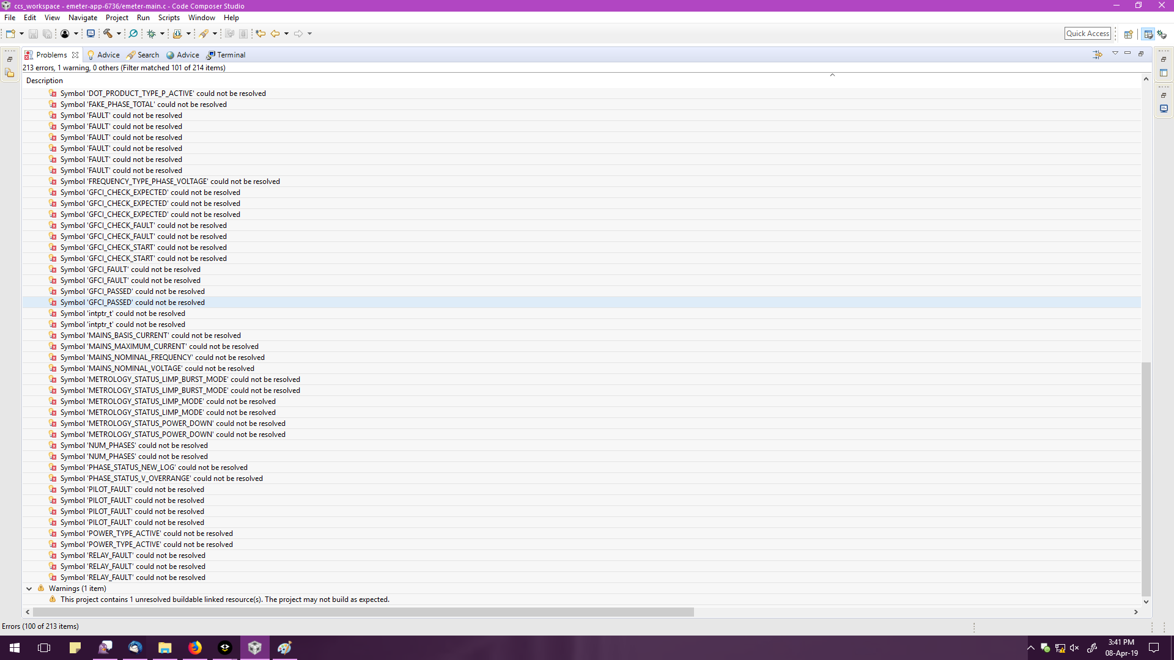Click the Last Edit Location arrow icon
This screenshot has width=1174, height=660.
(x=260, y=34)
